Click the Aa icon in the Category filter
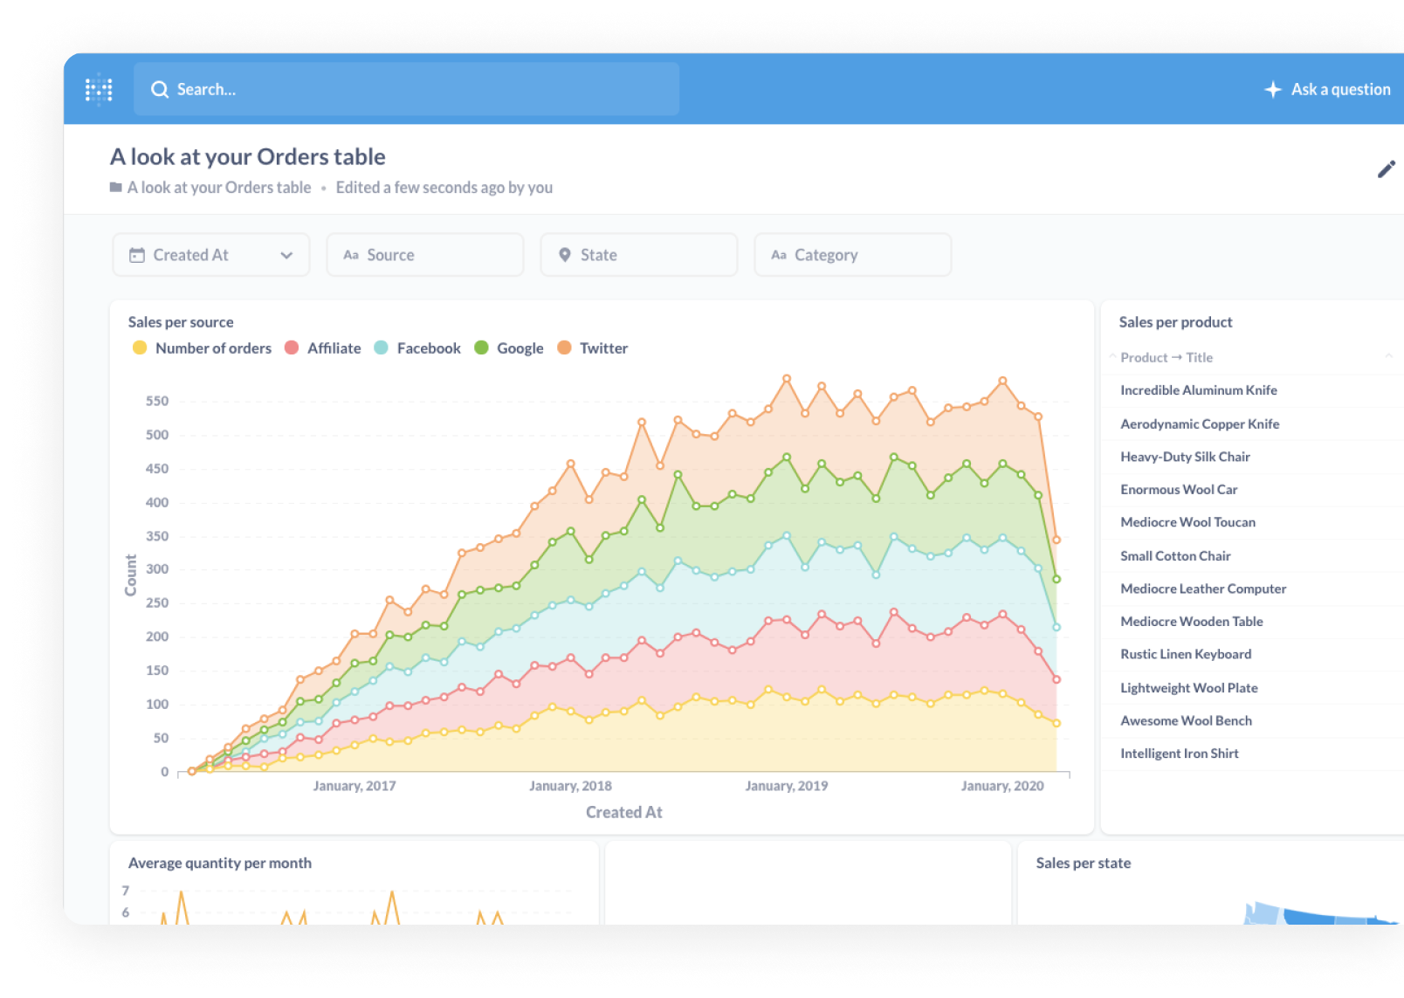 point(780,254)
